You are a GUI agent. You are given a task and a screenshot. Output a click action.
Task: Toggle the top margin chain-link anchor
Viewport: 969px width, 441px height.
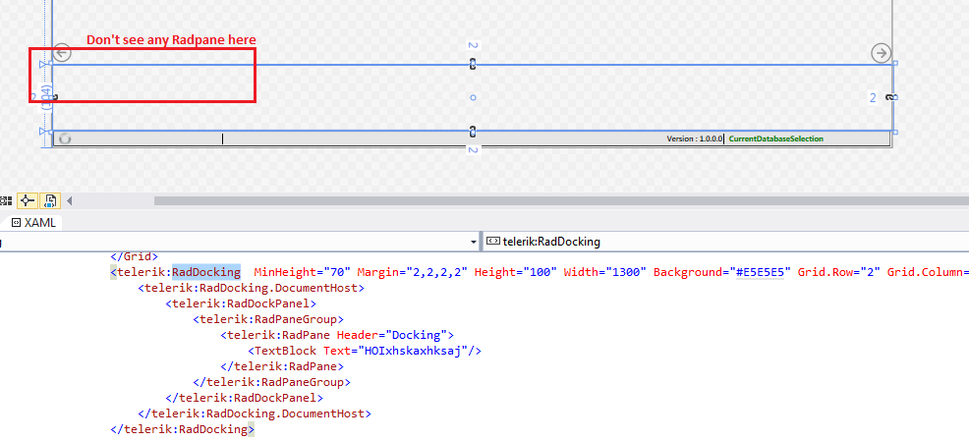coord(473,64)
